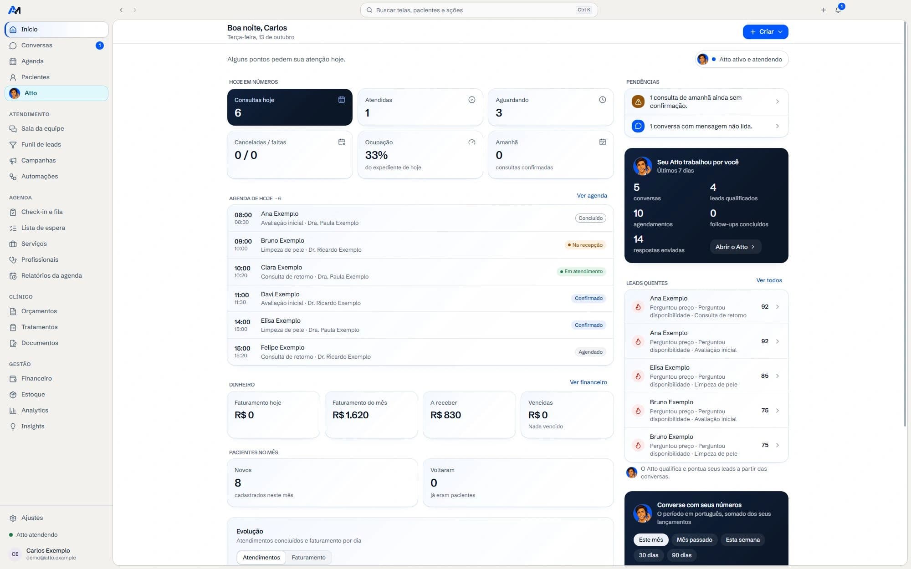Click the gauge icon on Ocupação card
Viewport: 911px width, 569px height.
coord(472,142)
